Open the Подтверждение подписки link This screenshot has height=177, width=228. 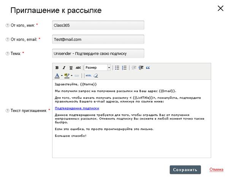[x=77, y=108]
